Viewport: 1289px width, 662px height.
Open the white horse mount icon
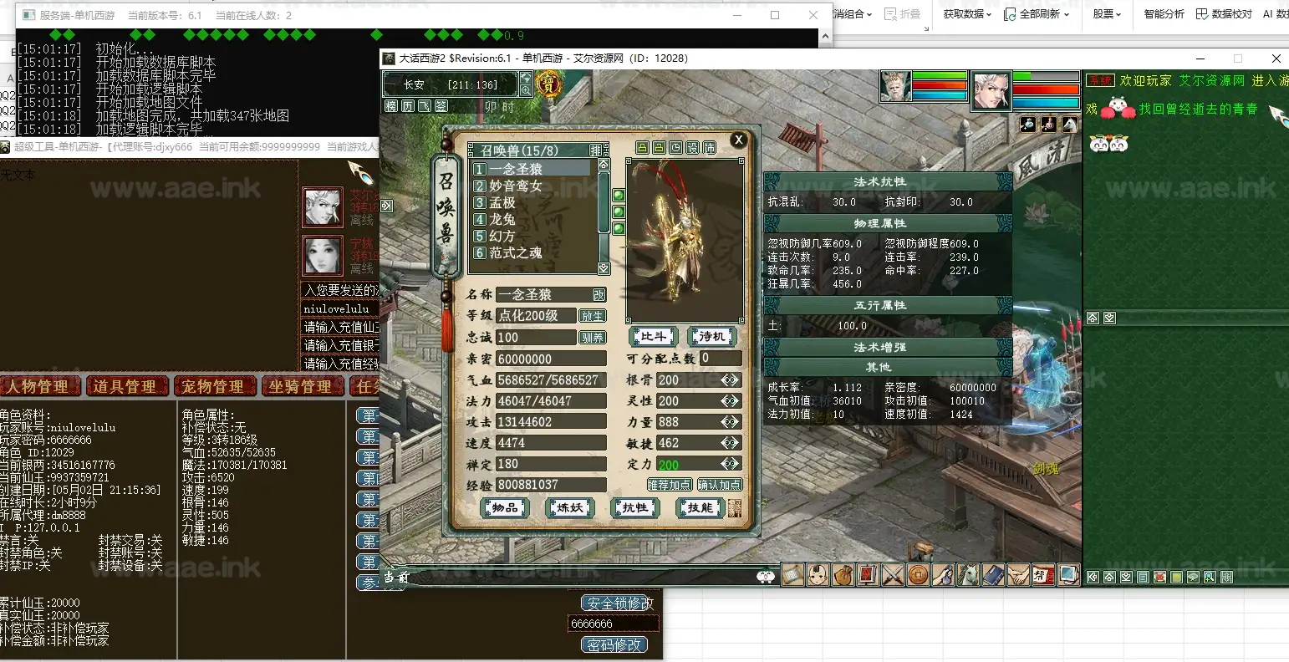click(x=968, y=574)
